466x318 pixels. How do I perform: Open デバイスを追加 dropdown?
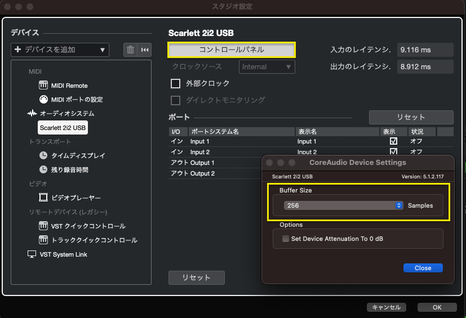(x=60, y=50)
